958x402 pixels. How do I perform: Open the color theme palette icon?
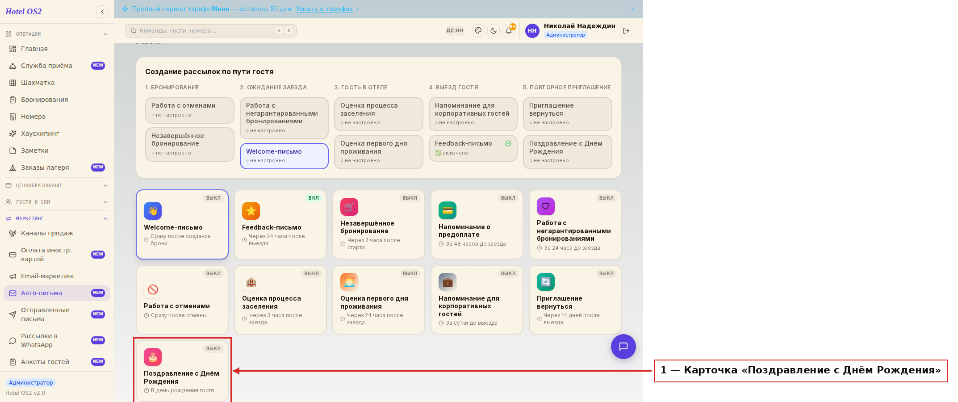[x=478, y=31]
